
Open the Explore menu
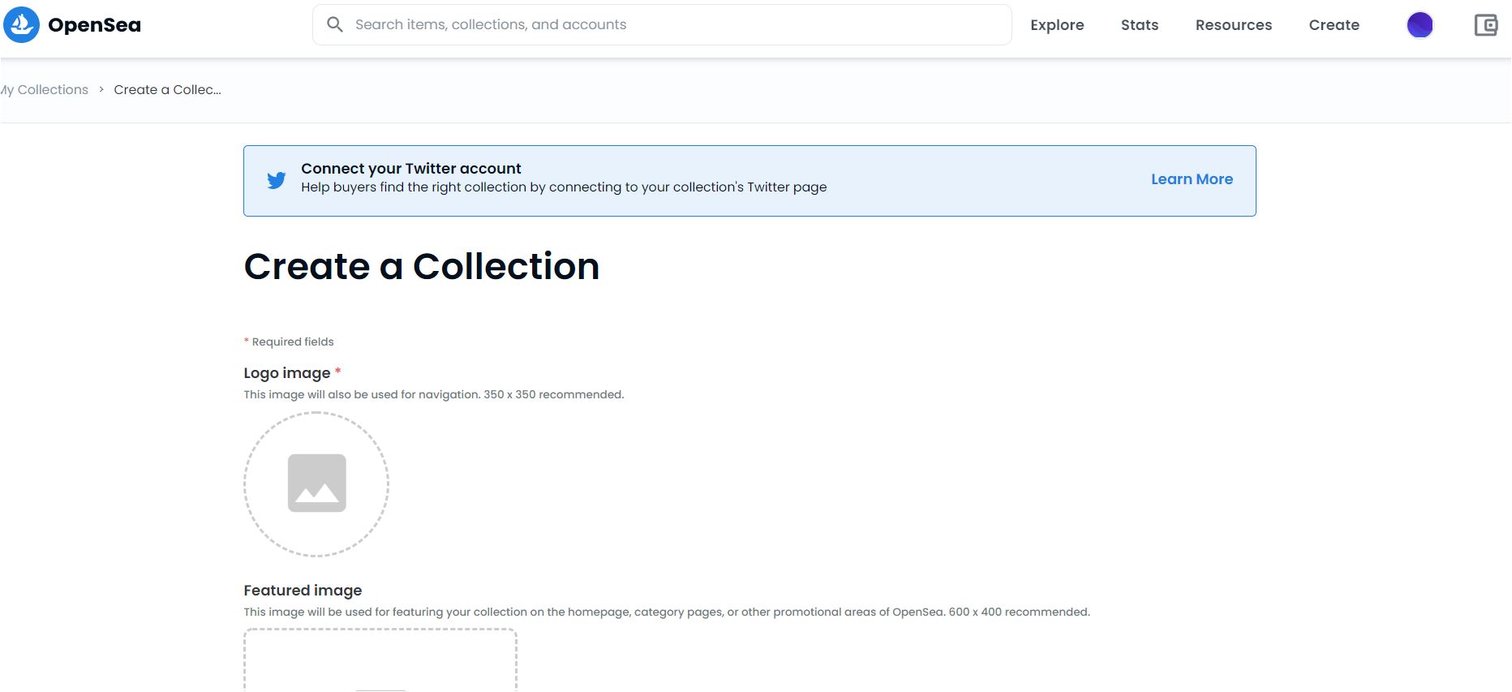1057,25
